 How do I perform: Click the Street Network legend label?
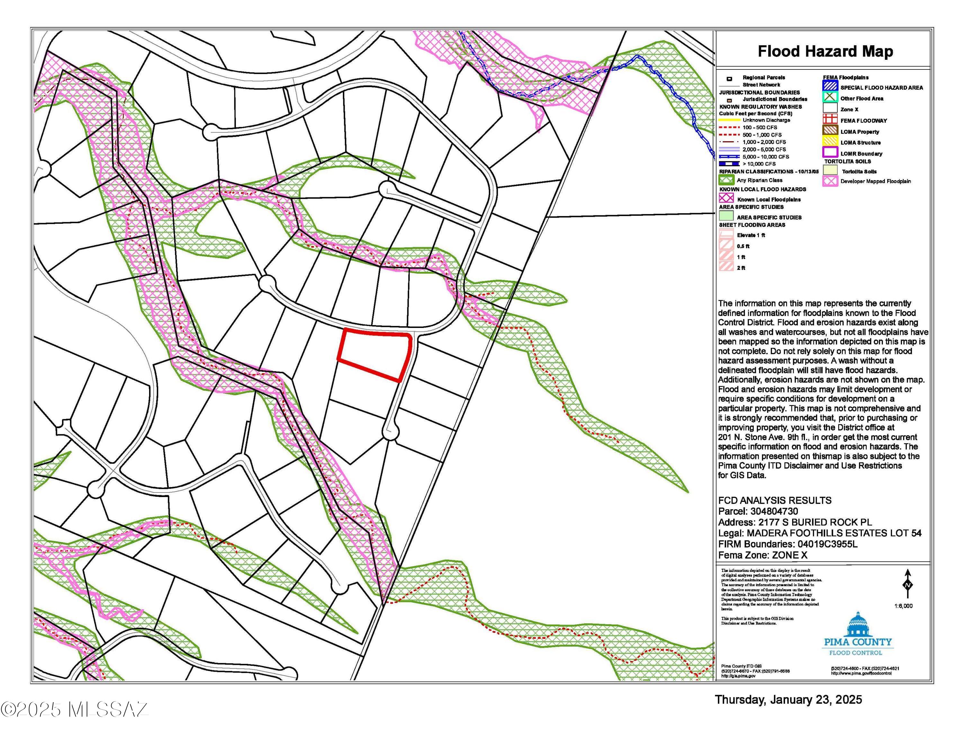[x=762, y=85]
